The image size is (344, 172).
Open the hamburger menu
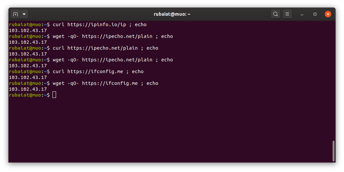[x=287, y=14]
